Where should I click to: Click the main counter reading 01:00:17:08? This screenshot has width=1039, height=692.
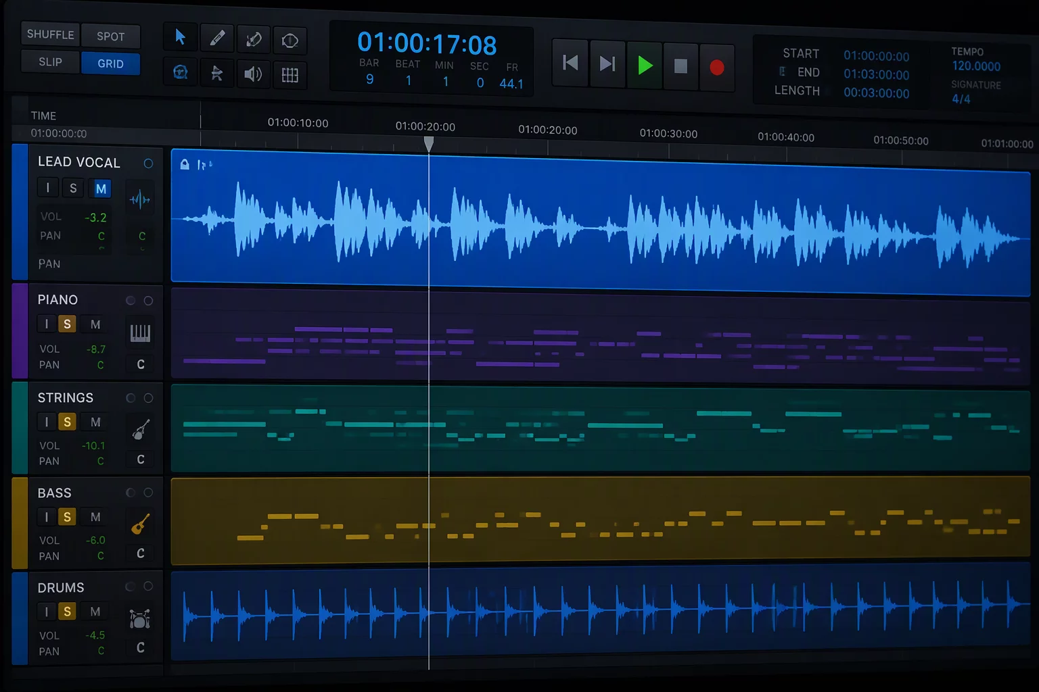427,44
